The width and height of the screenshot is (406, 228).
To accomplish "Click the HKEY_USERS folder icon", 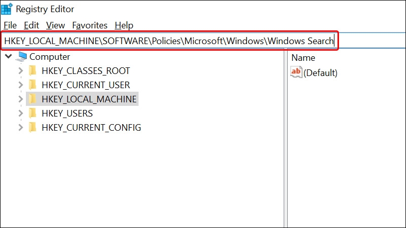I will (x=32, y=113).
